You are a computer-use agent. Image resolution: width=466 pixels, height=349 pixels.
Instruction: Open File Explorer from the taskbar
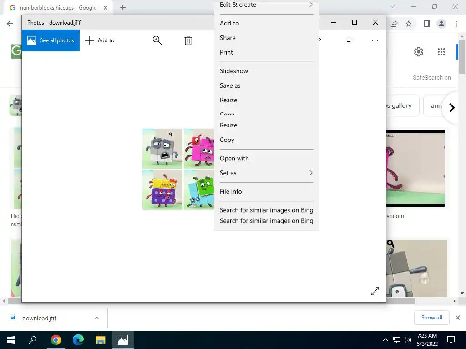(x=101, y=340)
